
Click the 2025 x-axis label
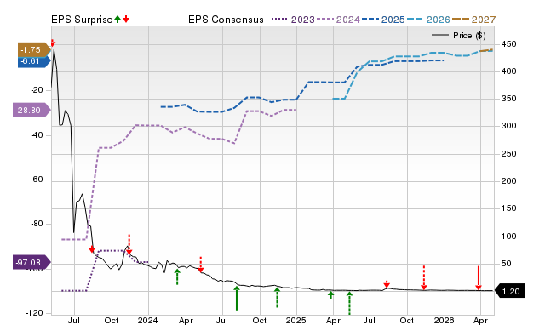pyautogui.click(x=295, y=320)
